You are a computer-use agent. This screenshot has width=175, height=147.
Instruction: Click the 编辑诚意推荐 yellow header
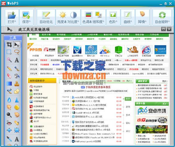(42, 81)
